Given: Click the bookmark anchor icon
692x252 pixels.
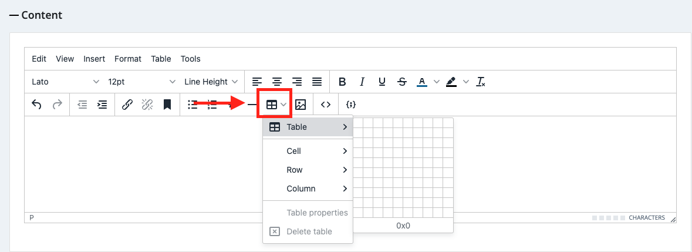Looking at the screenshot, I should pyautogui.click(x=167, y=105).
